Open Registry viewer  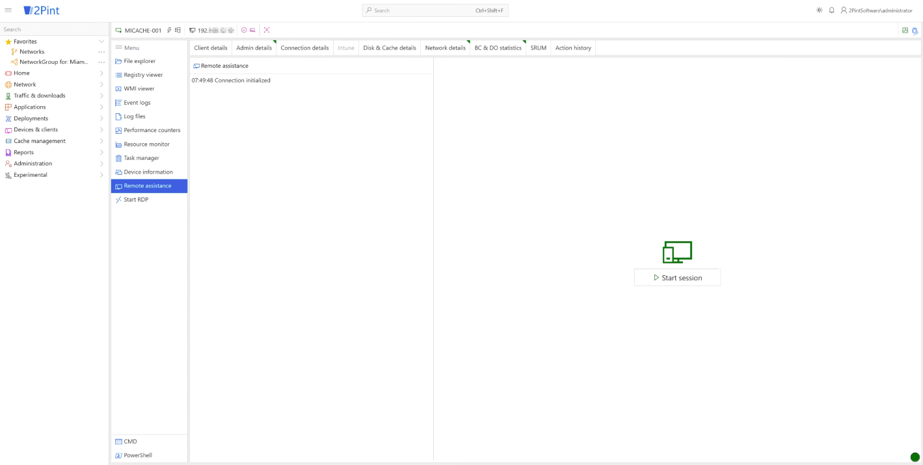pyautogui.click(x=149, y=75)
